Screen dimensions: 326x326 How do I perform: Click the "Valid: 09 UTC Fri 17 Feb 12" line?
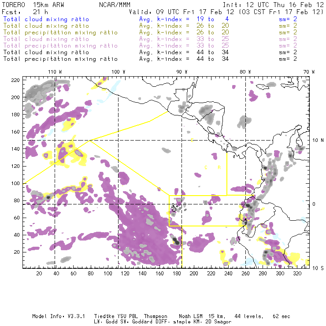pos(182,11)
